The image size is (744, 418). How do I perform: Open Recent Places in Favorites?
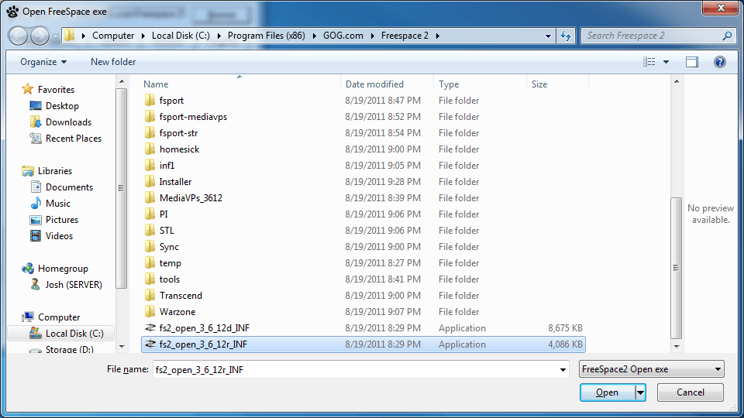[73, 139]
